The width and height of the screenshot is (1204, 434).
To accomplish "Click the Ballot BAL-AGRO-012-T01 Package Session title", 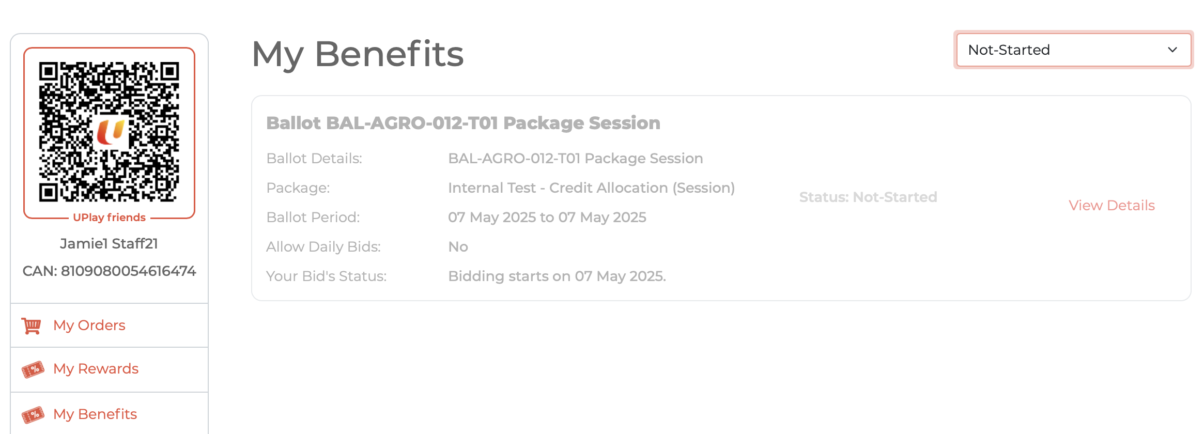I will 463,123.
